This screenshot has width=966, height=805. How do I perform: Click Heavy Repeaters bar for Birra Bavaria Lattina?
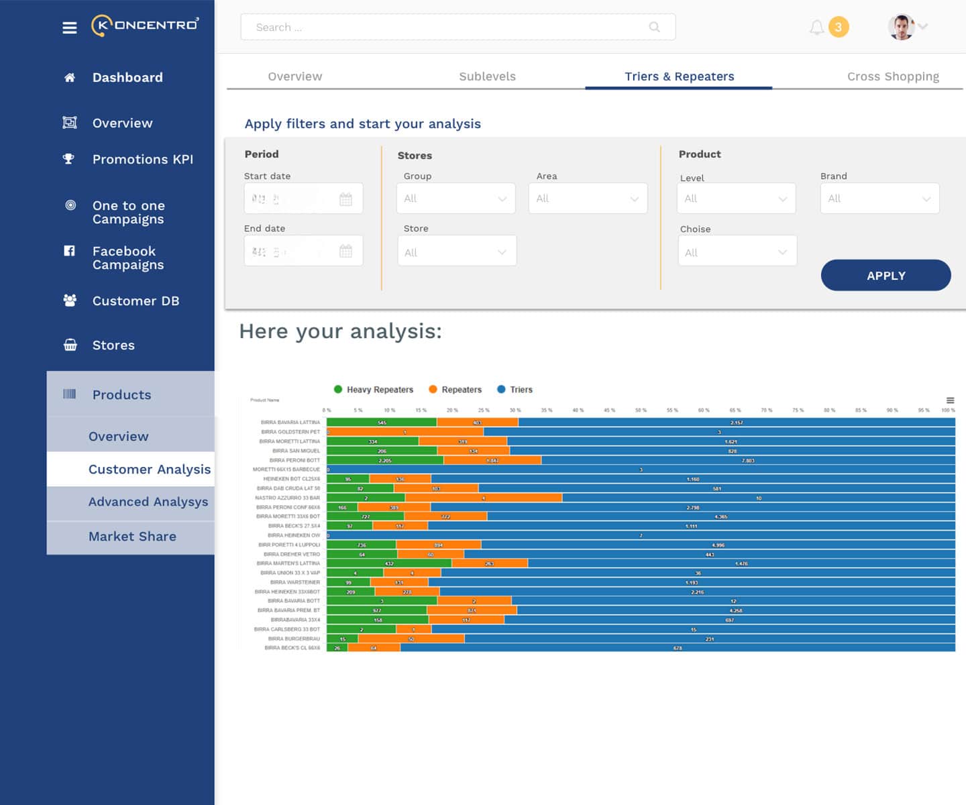pyautogui.click(x=382, y=423)
